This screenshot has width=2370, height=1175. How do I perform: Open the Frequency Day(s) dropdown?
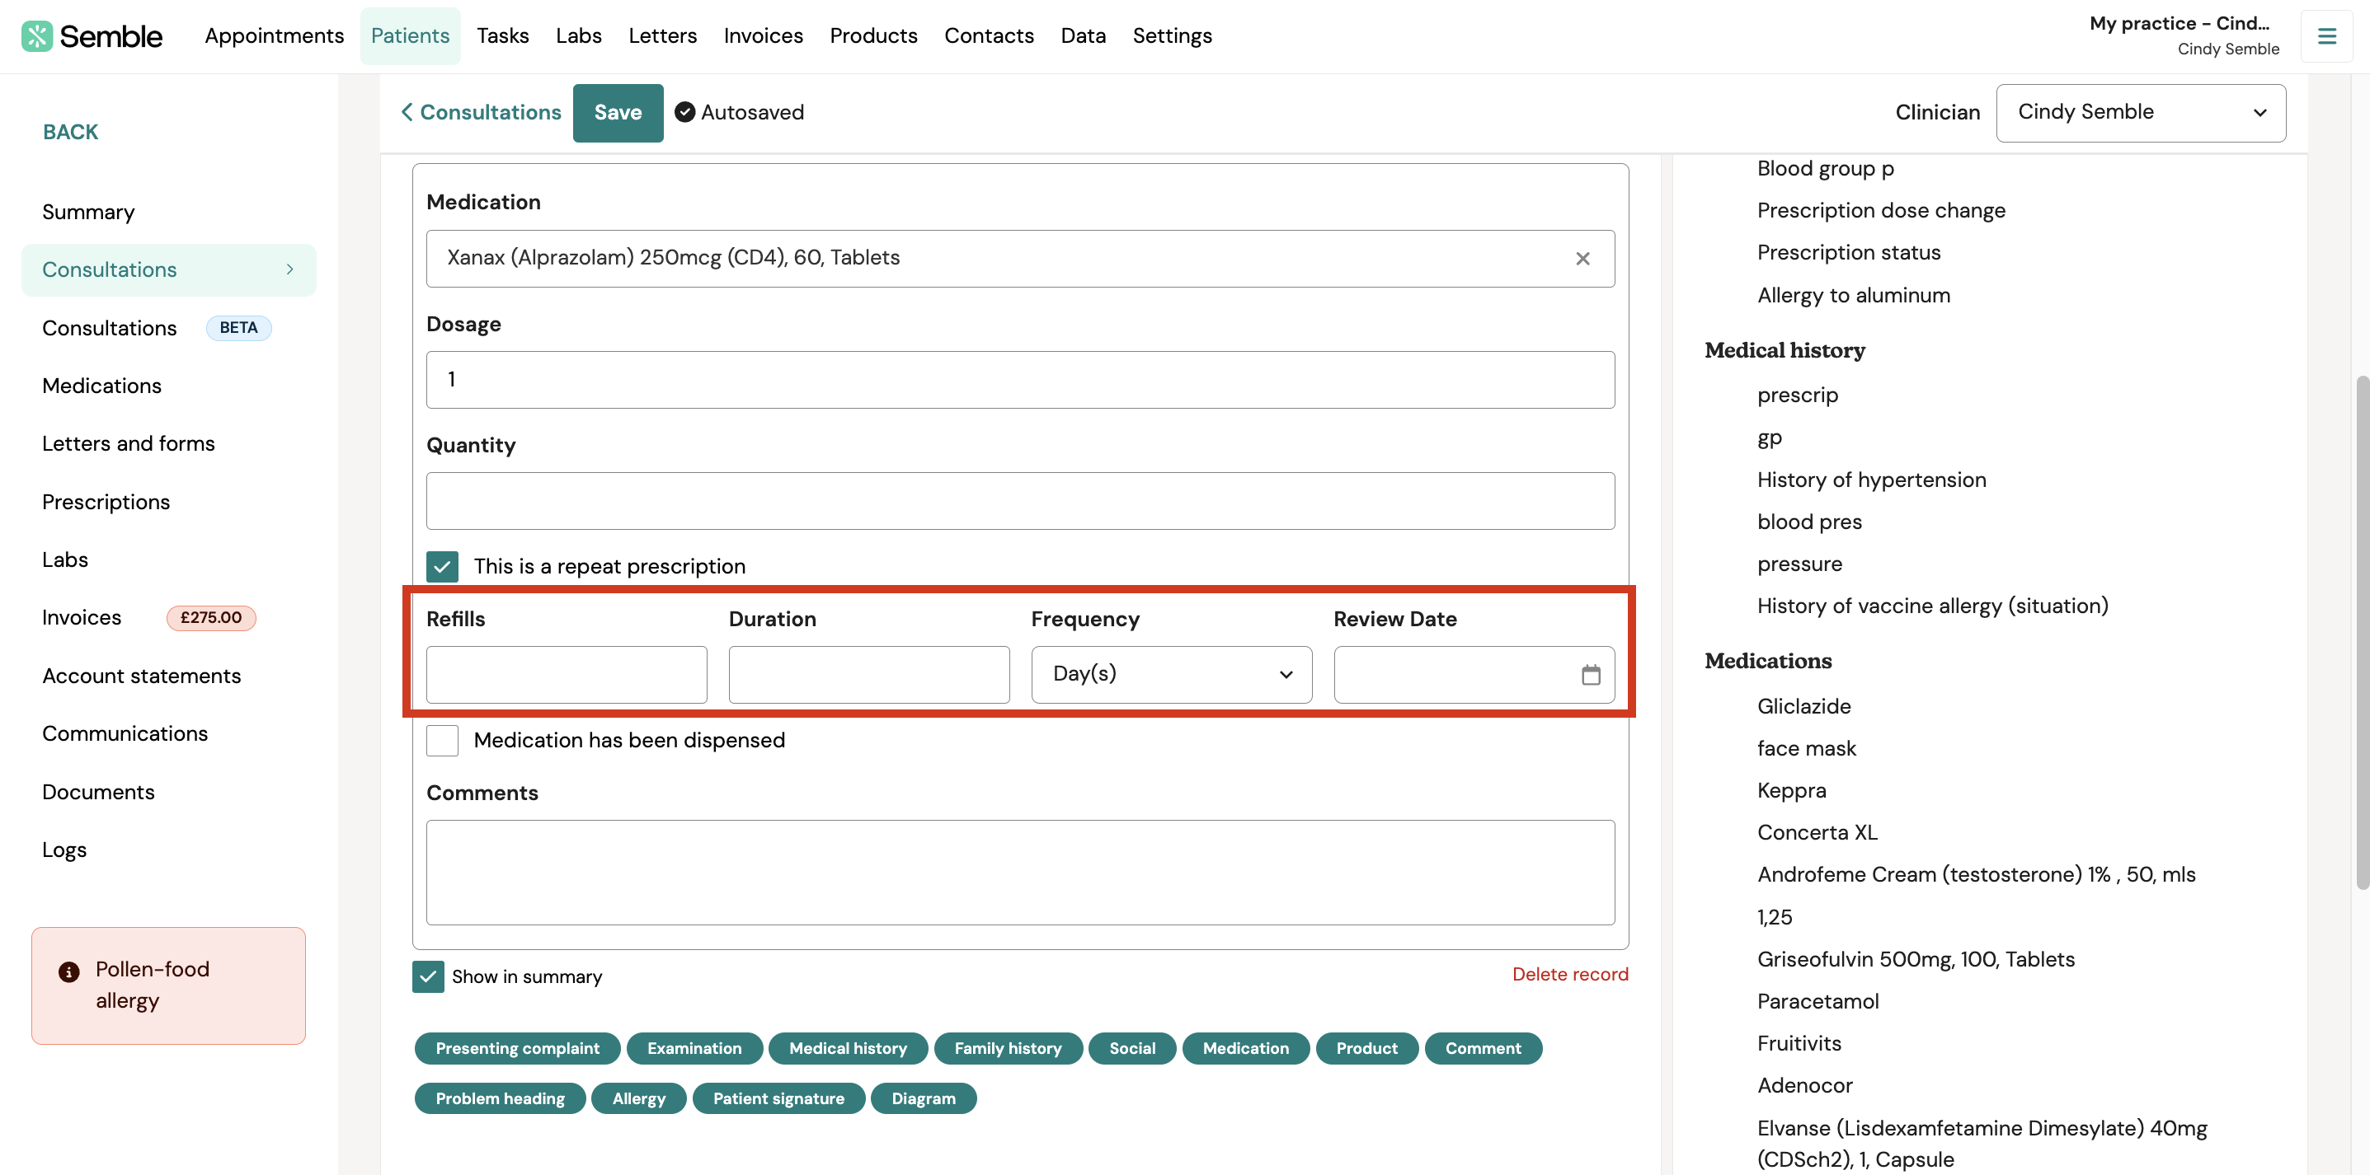[1171, 674]
